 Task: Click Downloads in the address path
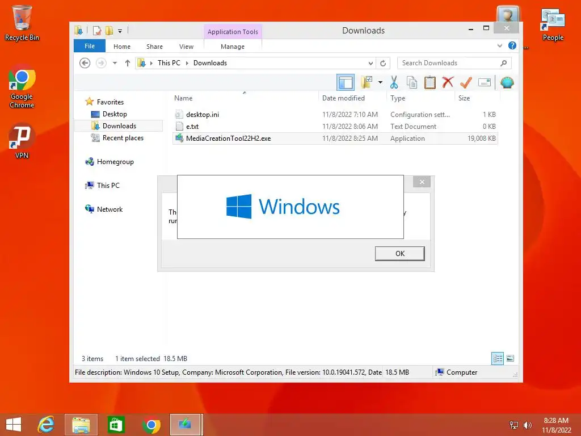click(210, 63)
